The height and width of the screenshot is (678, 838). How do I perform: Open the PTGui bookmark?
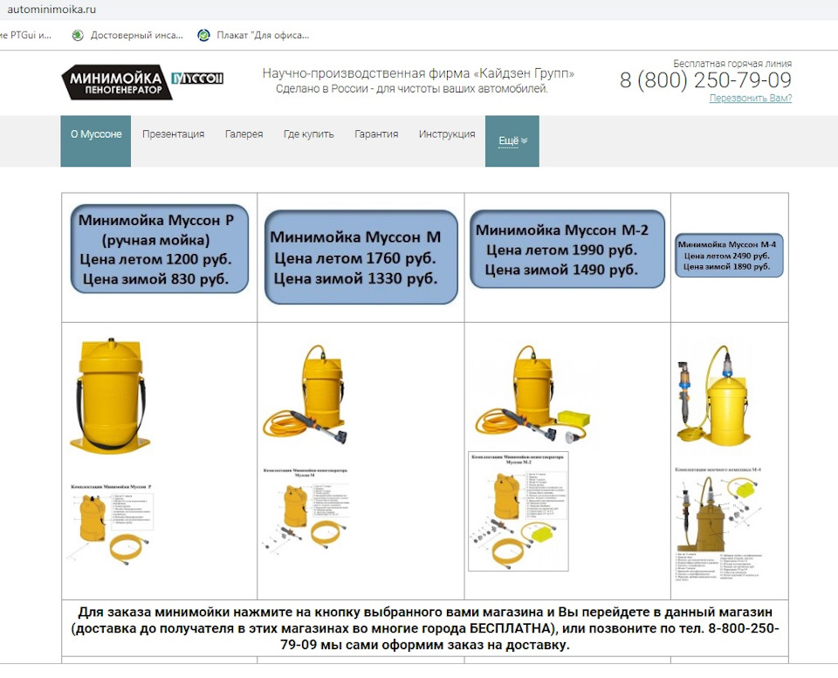coord(25,35)
